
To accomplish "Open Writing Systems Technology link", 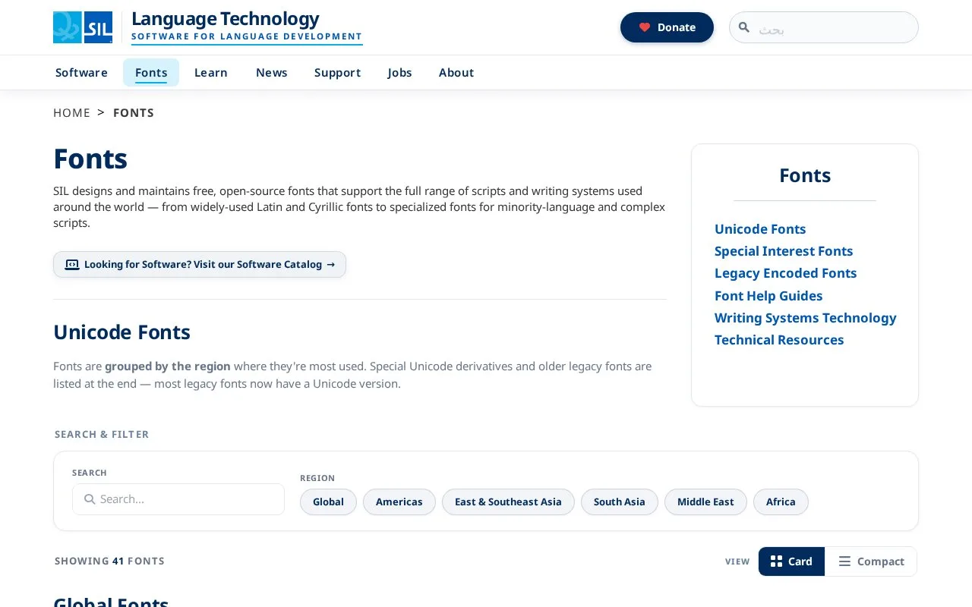I will (806, 318).
